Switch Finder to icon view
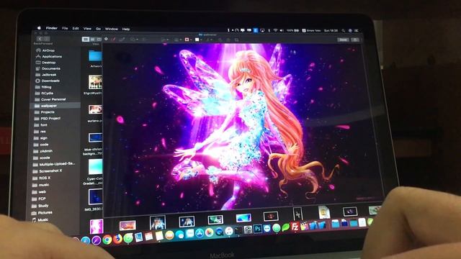Screen dimensions: 461x259 click(86, 39)
